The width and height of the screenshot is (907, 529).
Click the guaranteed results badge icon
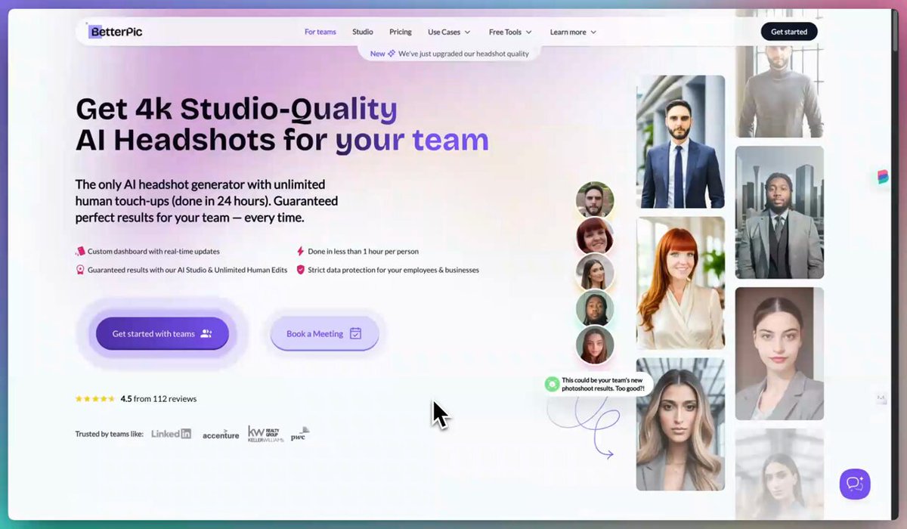coord(80,270)
